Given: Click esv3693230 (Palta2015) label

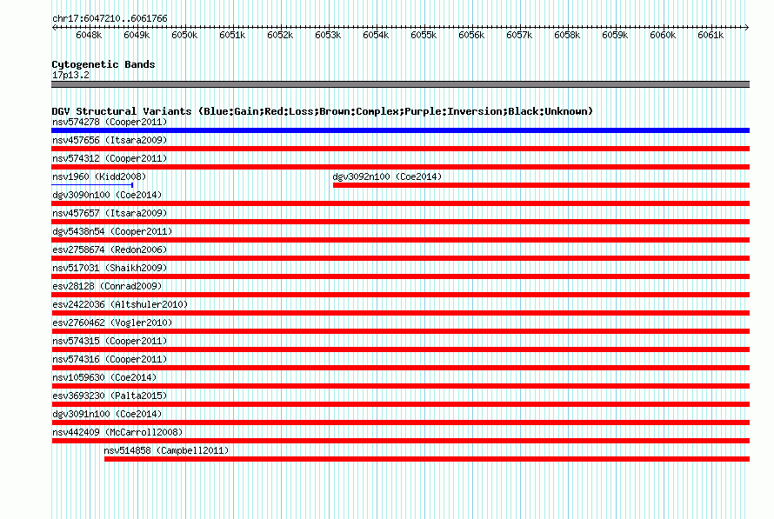Looking at the screenshot, I should coord(110,396).
